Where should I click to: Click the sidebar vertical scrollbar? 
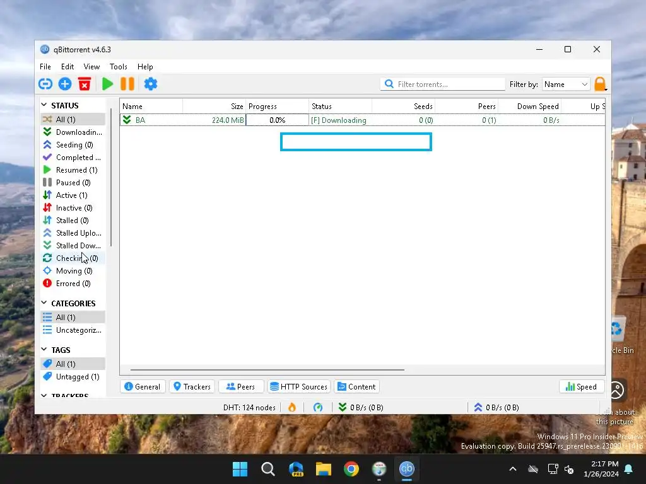(x=111, y=177)
